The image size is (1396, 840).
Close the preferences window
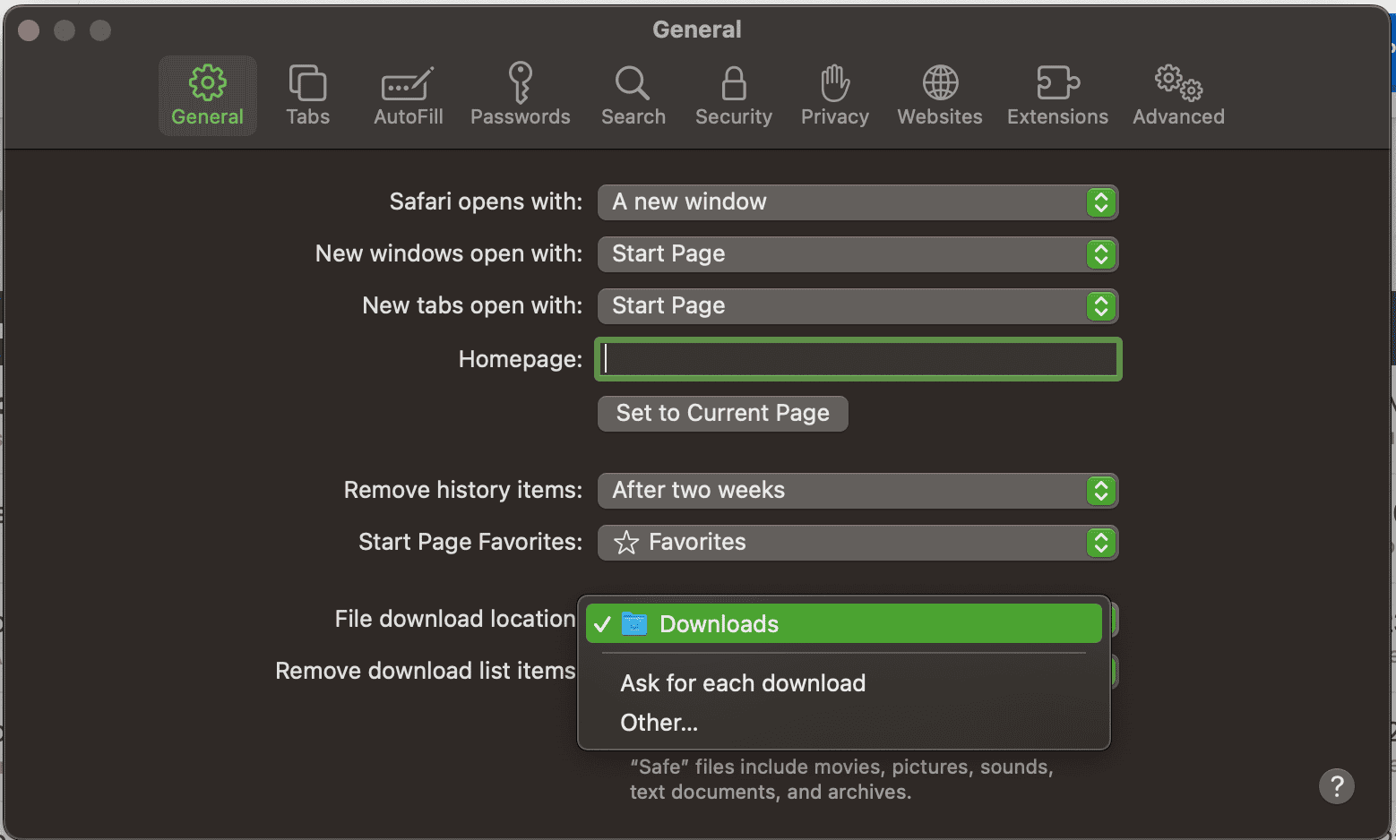point(29,30)
